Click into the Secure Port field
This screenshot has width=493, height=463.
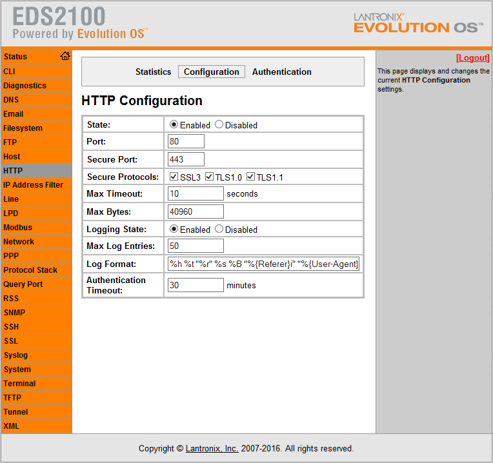(x=186, y=159)
